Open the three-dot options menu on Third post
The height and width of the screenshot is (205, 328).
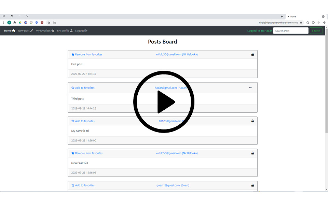point(250,88)
